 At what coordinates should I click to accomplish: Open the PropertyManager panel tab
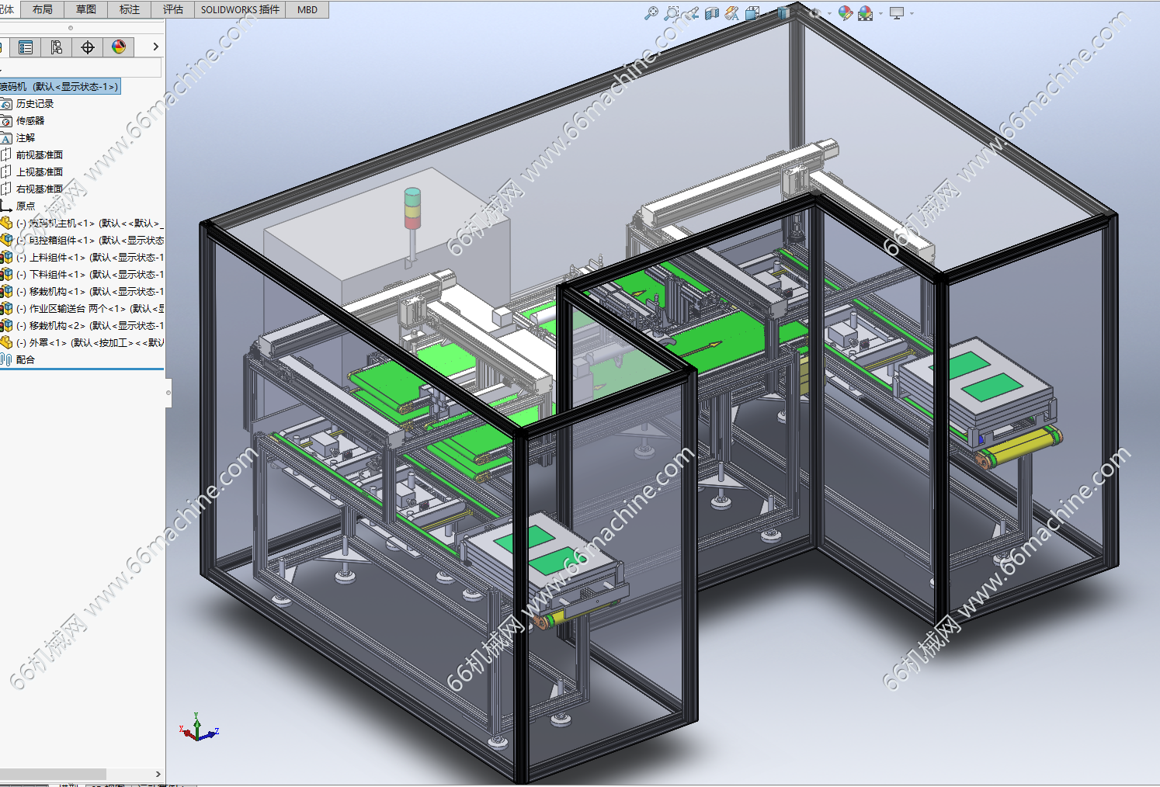coord(26,47)
